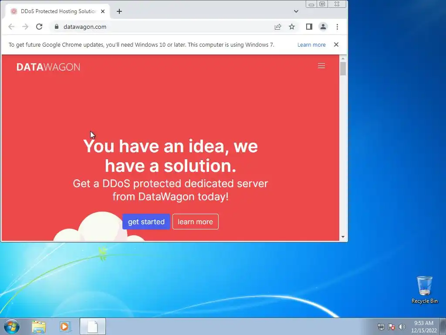
Task: Share this page icon in address bar
Action: click(x=278, y=27)
